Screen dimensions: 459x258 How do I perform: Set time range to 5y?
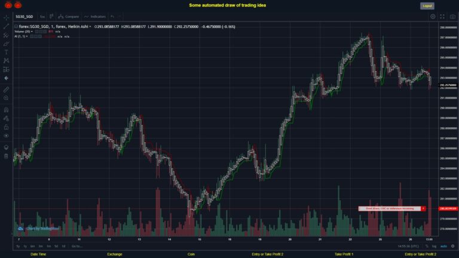[x=18, y=246]
